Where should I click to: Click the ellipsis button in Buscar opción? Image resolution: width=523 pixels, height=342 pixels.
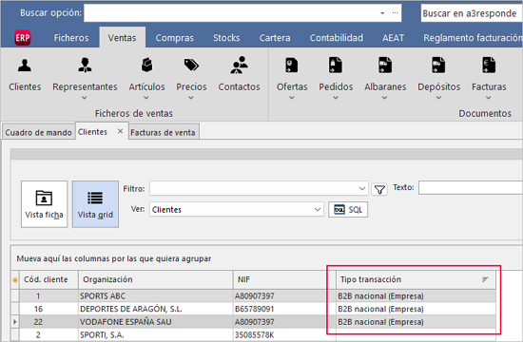(x=395, y=13)
